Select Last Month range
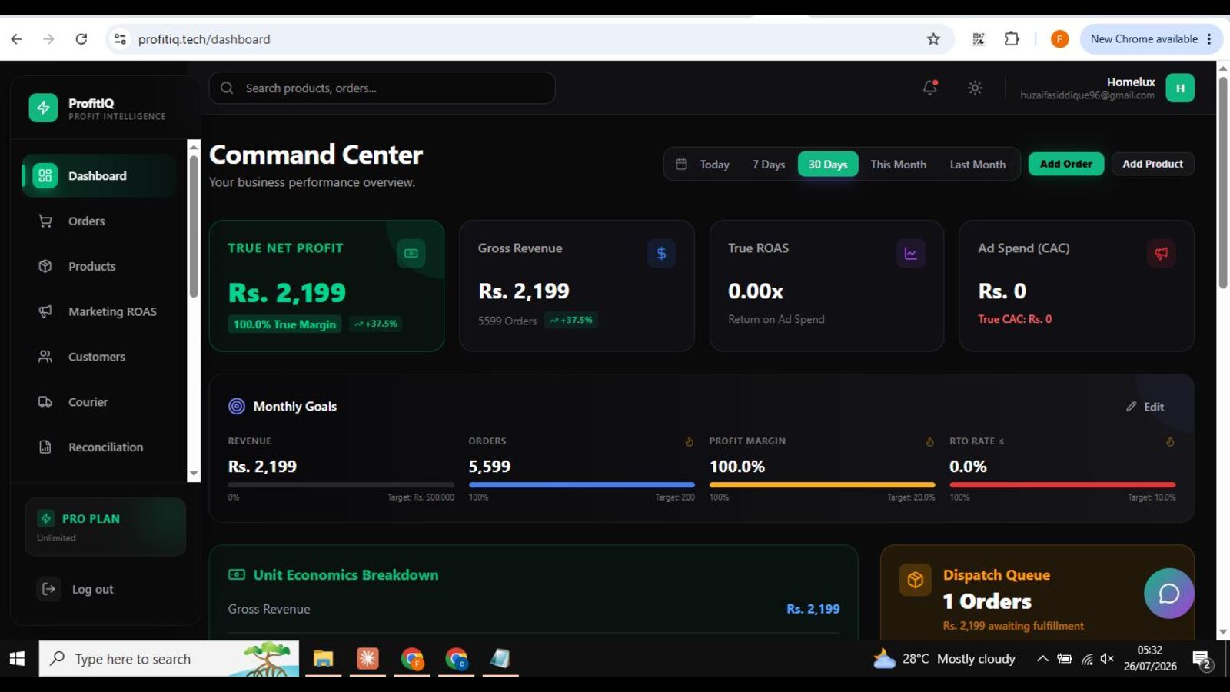Image resolution: width=1230 pixels, height=692 pixels. [x=978, y=165]
